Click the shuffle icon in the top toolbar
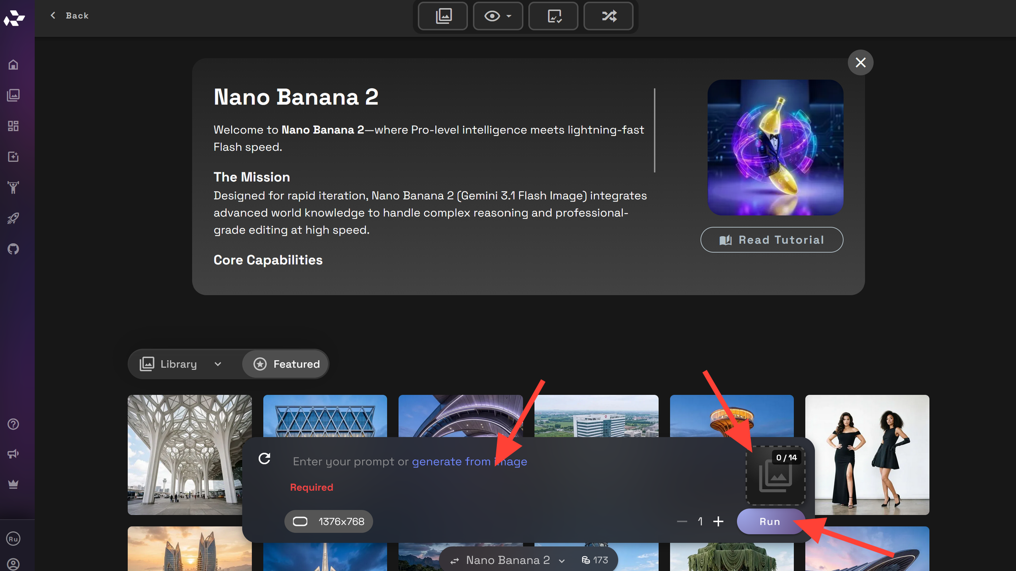Viewport: 1016px width, 571px height. (x=609, y=16)
